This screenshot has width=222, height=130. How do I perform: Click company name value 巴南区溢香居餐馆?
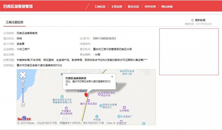pyautogui.click(x=27, y=33)
